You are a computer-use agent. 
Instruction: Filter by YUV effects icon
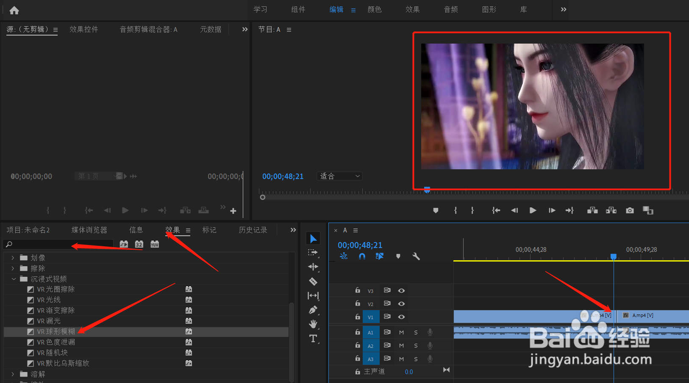pyautogui.click(x=155, y=244)
